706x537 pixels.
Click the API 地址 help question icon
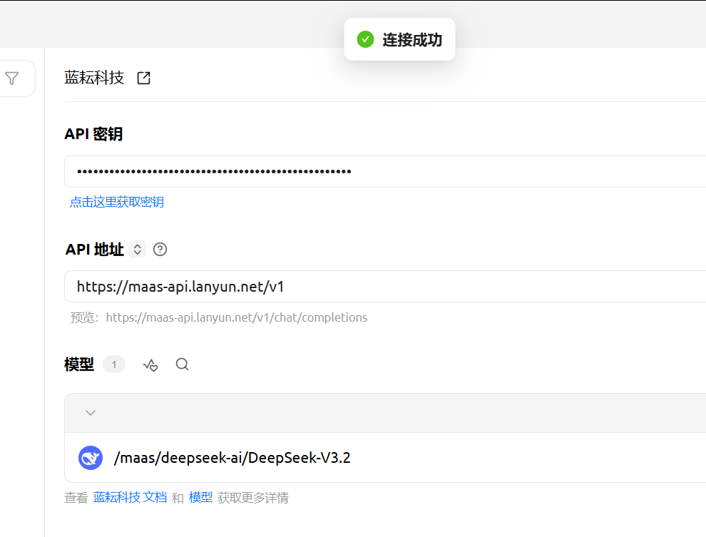[x=160, y=250]
